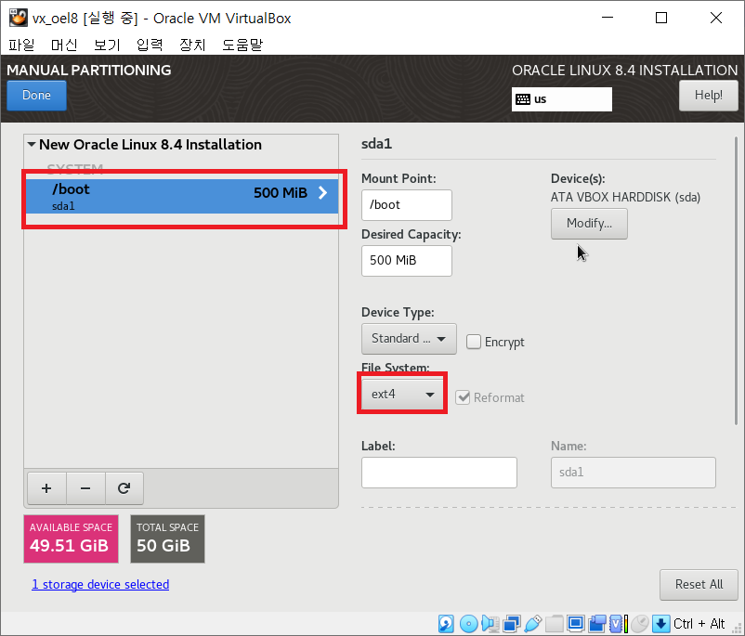
Task: Click ORACLE LINUX 8.4 INSTALLATION text
Action: click(625, 71)
